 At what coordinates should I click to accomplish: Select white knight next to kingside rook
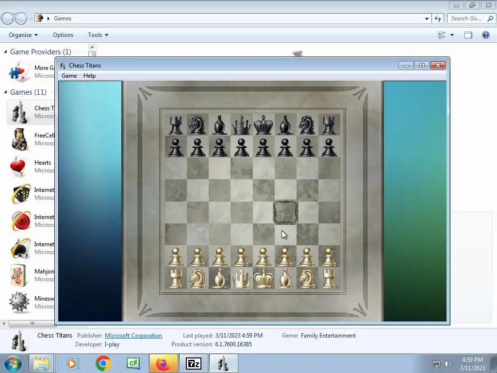tap(307, 278)
